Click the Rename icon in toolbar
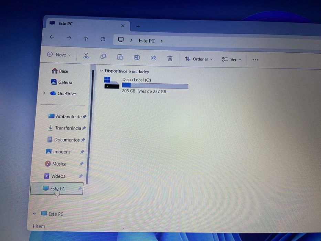Image resolution: width=321 pixels, height=241 pixels. click(137, 57)
